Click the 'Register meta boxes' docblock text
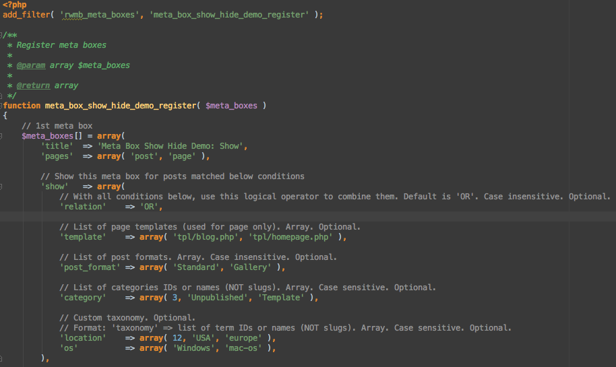Screen dimensions: 616x367 pos(61,45)
